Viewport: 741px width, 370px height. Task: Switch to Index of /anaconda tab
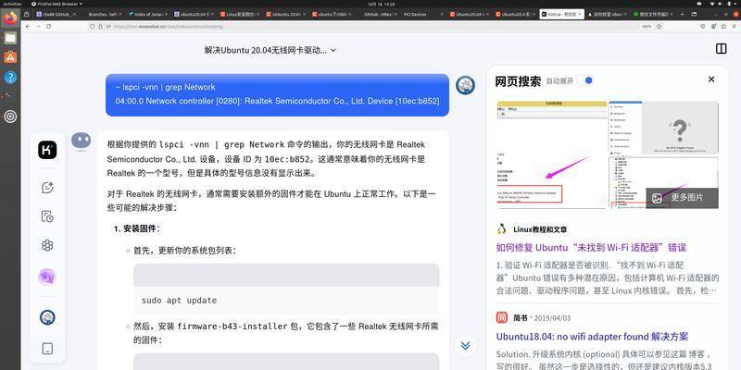coord(146,14)
